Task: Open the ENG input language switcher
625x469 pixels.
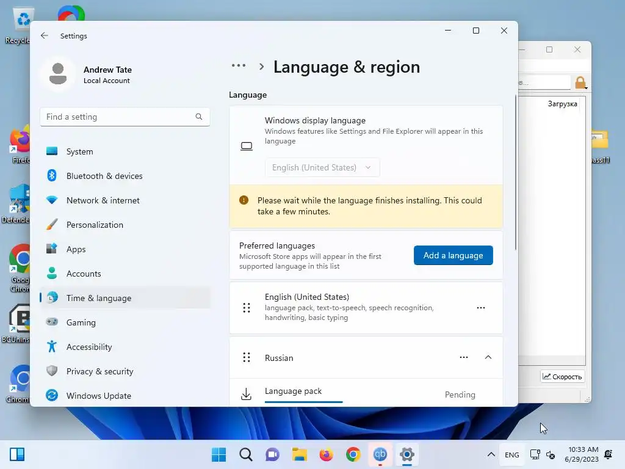Action: pos(512,454)
